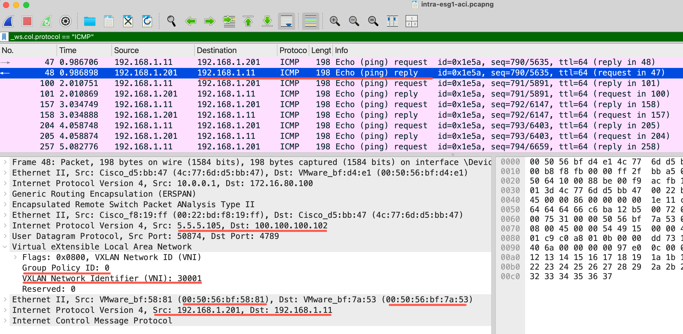
Task: Sort by the Info column header
Action: 508,50
